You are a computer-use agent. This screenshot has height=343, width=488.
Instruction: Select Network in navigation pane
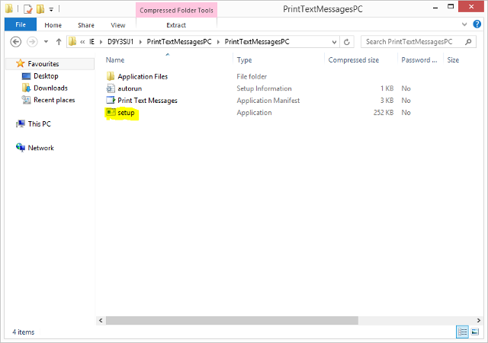point(40,148)
